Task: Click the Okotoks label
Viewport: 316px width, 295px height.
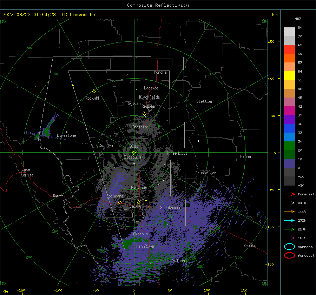Action: point(140,234)
